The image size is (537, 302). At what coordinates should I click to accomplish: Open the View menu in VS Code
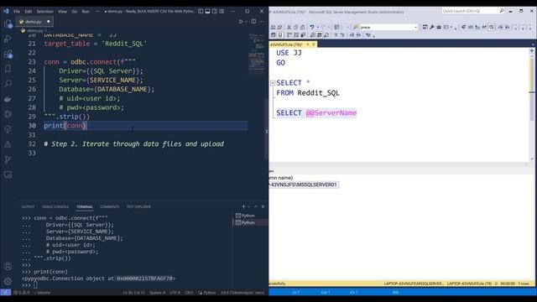(62, 11)
